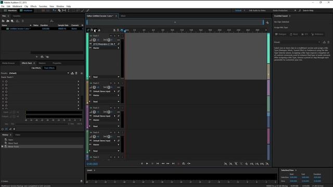Select the Move tool in top toolbar
This screenshot has height=187, width=333.
pos(54,10)
